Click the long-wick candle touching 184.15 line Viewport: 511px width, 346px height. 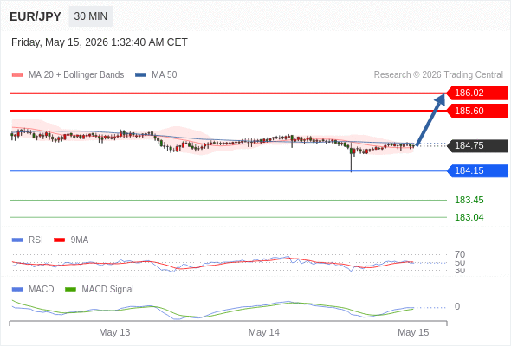(351, 158)
